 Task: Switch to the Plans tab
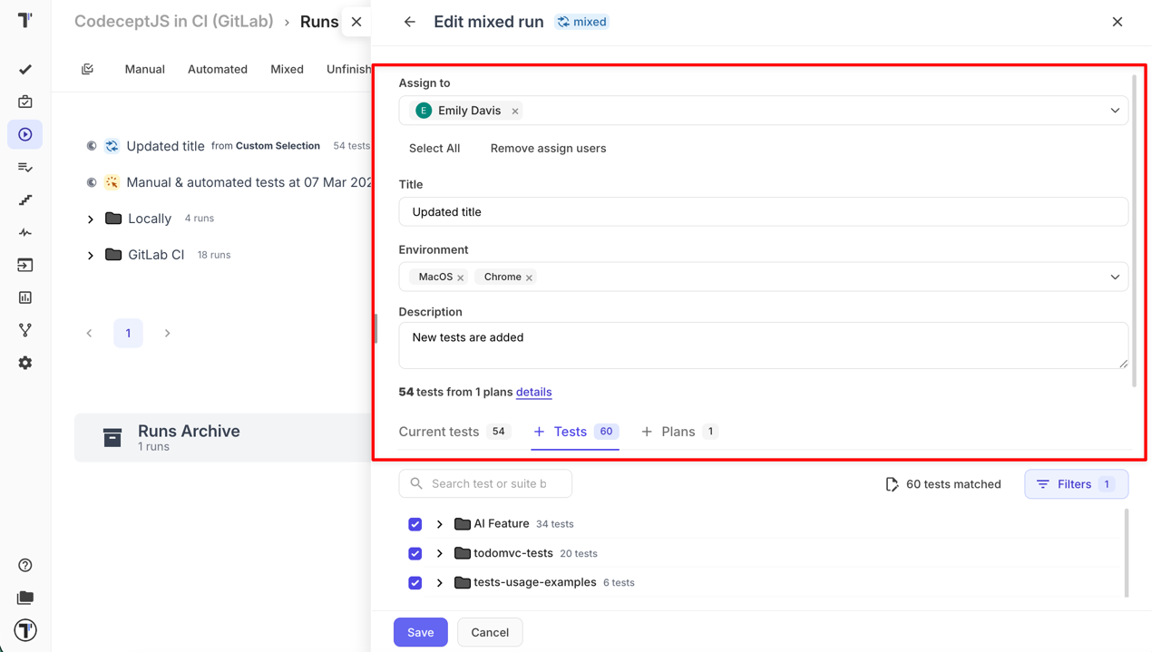coord(678,432)
